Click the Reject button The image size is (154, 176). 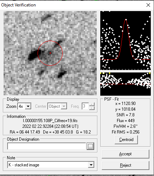(125, 165)
